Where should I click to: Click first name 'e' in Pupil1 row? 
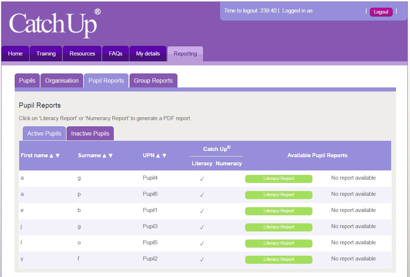pos(22,211)
